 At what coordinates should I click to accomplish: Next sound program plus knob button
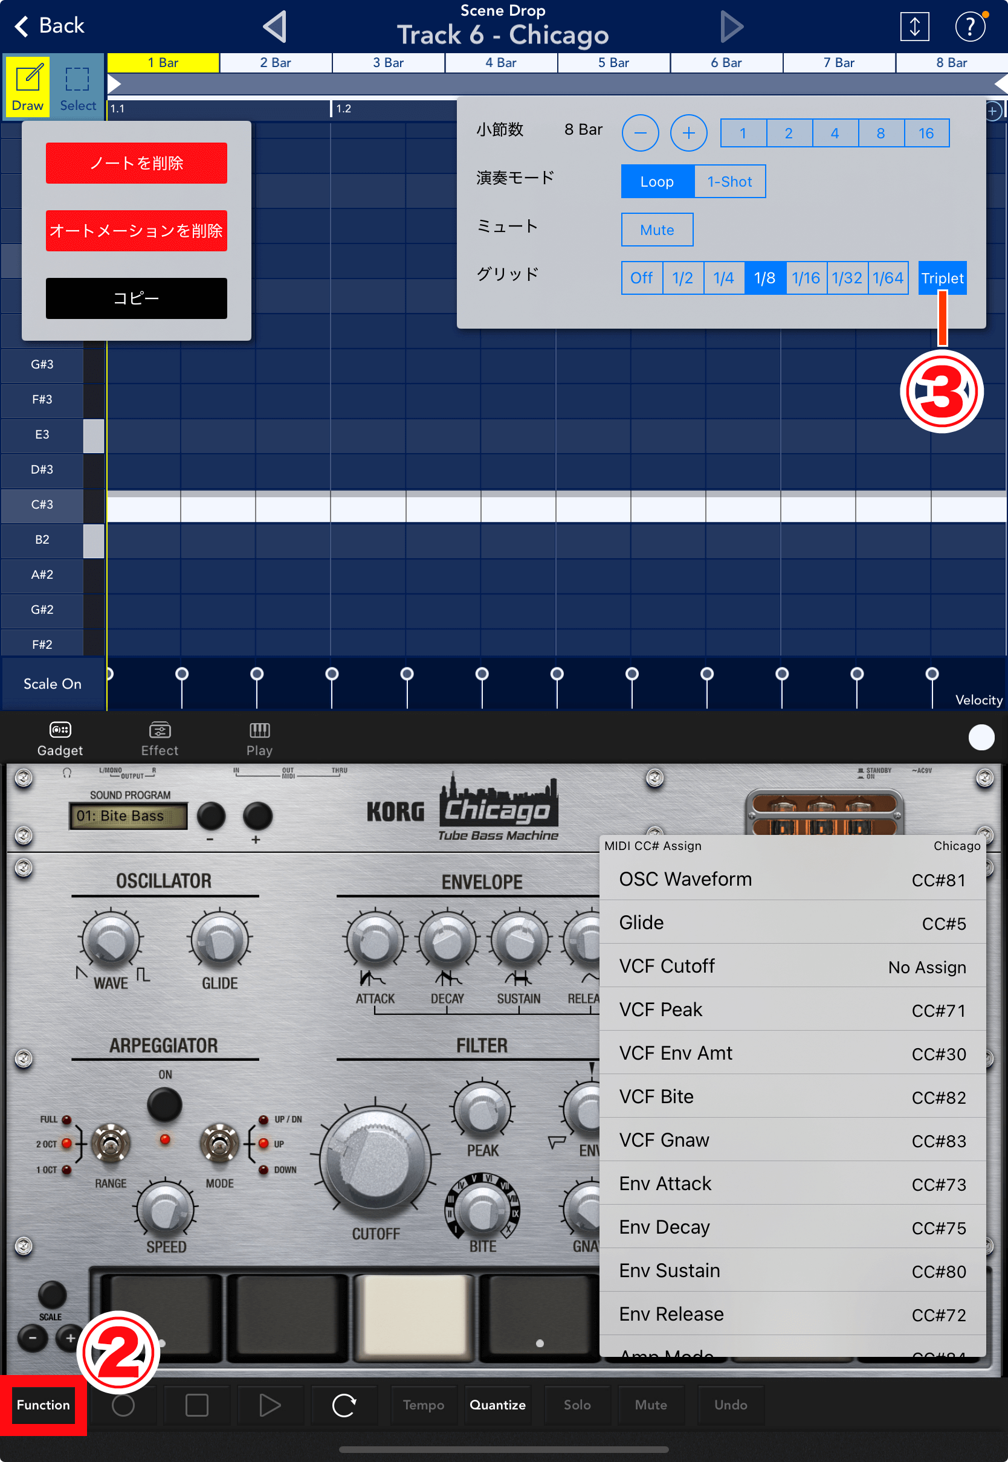pos(257,816)
